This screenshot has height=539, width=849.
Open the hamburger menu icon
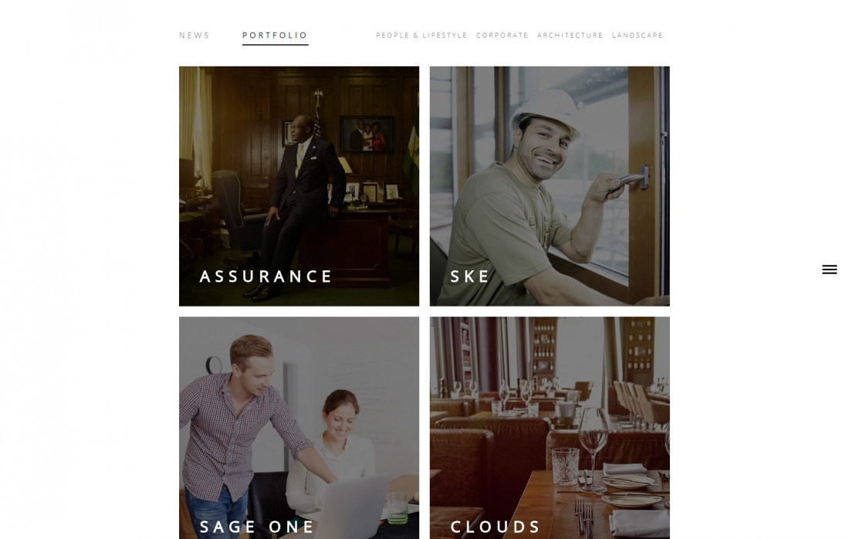(x=829, y=269)
